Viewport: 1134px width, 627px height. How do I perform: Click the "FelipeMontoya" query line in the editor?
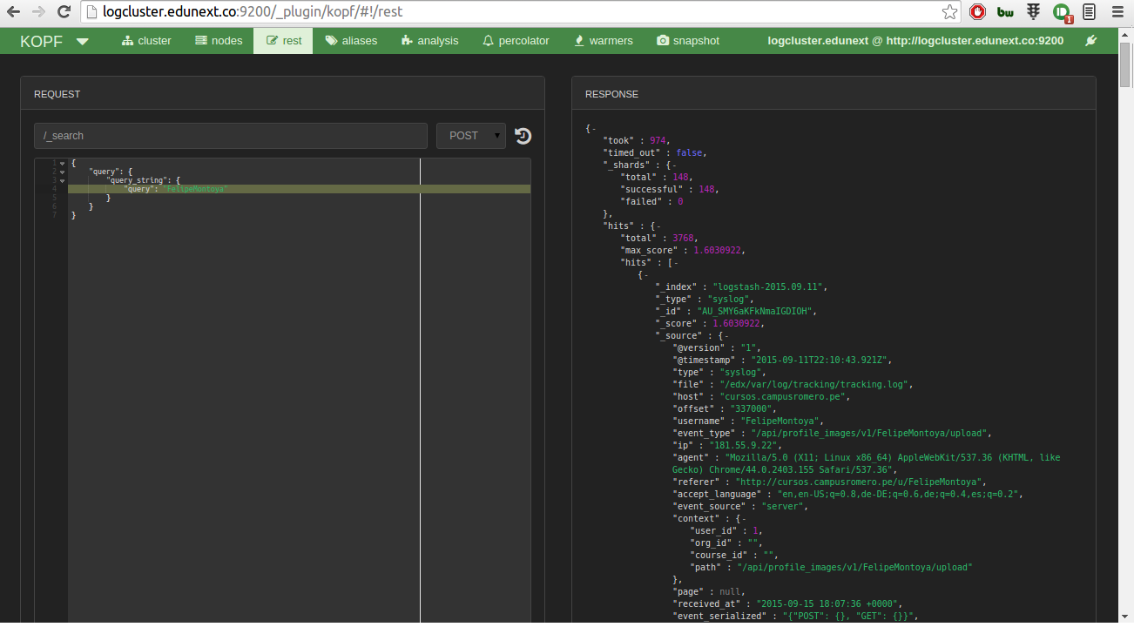click(299, 189)
